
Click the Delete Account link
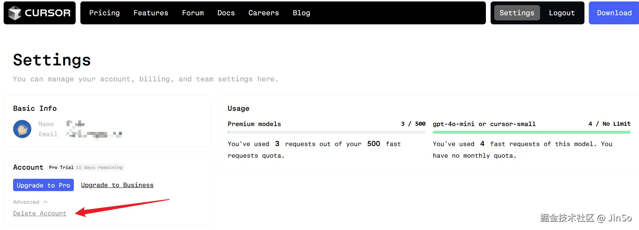point(40,213)
